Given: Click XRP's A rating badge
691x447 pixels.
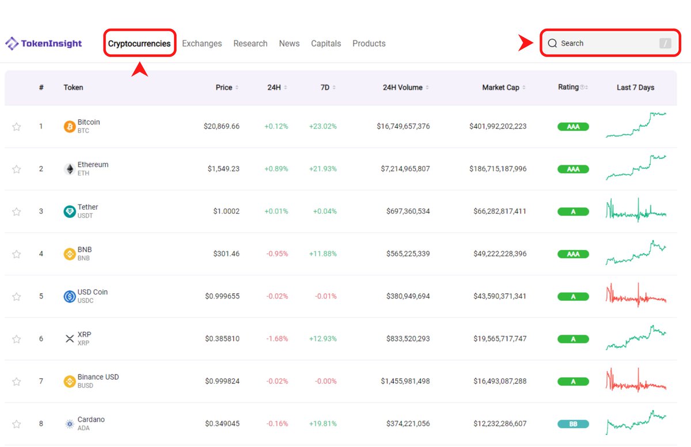Looking at the screenshot, I should [x=573, y=339].
